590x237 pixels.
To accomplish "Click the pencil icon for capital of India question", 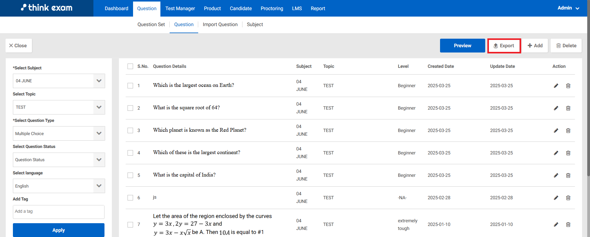I will (556, 175).
